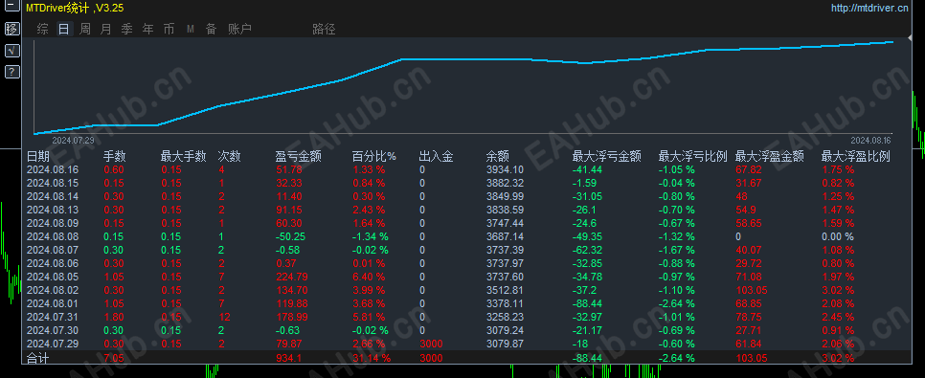This screenshot has height=378, width=925.
Task: Switch to the 综 summary tab
Action: pos(42,29)
